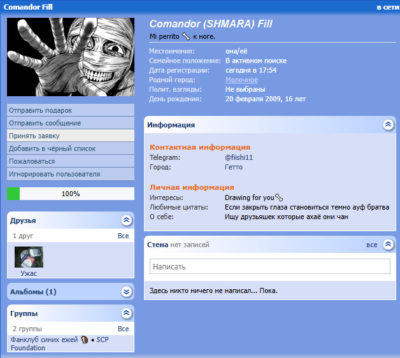Click the 2 группы counter
The width and height of the screenshot is (400, 358).
(27, 329)
